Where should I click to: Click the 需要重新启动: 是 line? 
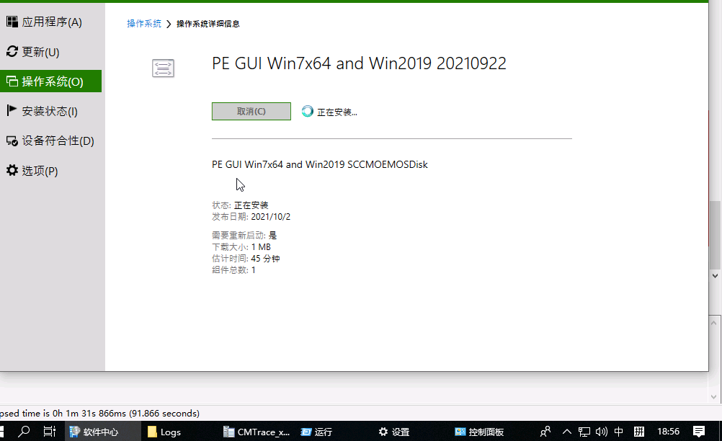pyautogui.click(x=244, y=235)
